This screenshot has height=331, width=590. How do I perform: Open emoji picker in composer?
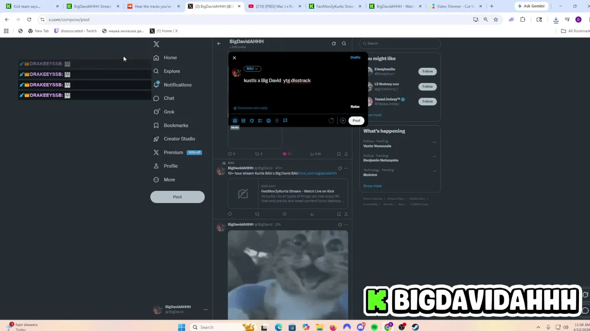268,120
